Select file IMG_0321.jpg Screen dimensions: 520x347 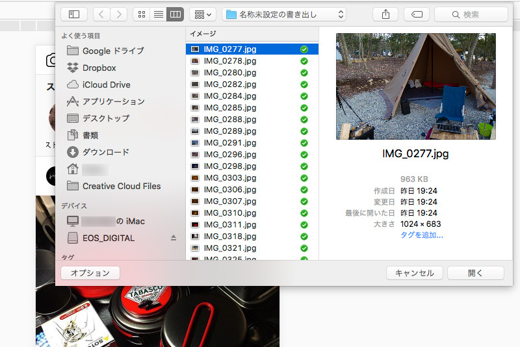[252, 248]
